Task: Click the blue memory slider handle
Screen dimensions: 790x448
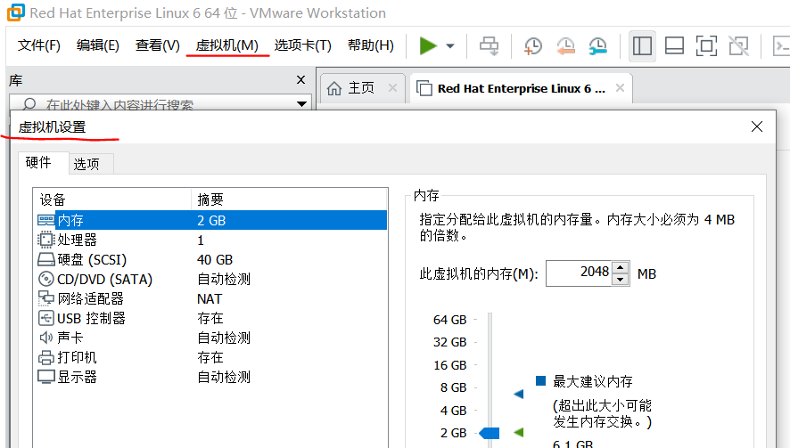Action: coord(490,433)
